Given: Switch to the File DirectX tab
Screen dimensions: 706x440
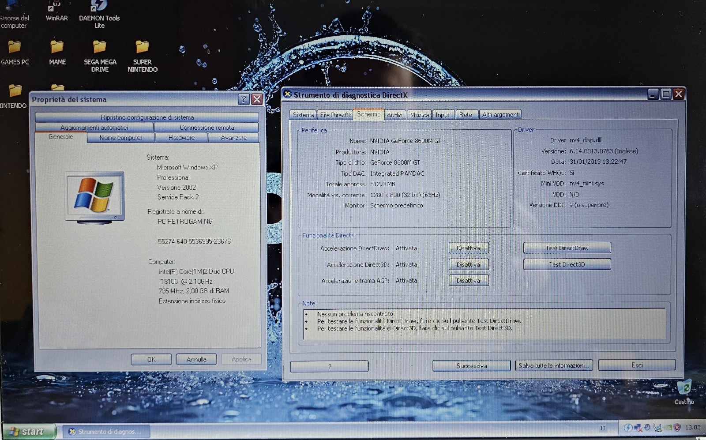Looking at the screenshot, I should [x=335, y=115].
